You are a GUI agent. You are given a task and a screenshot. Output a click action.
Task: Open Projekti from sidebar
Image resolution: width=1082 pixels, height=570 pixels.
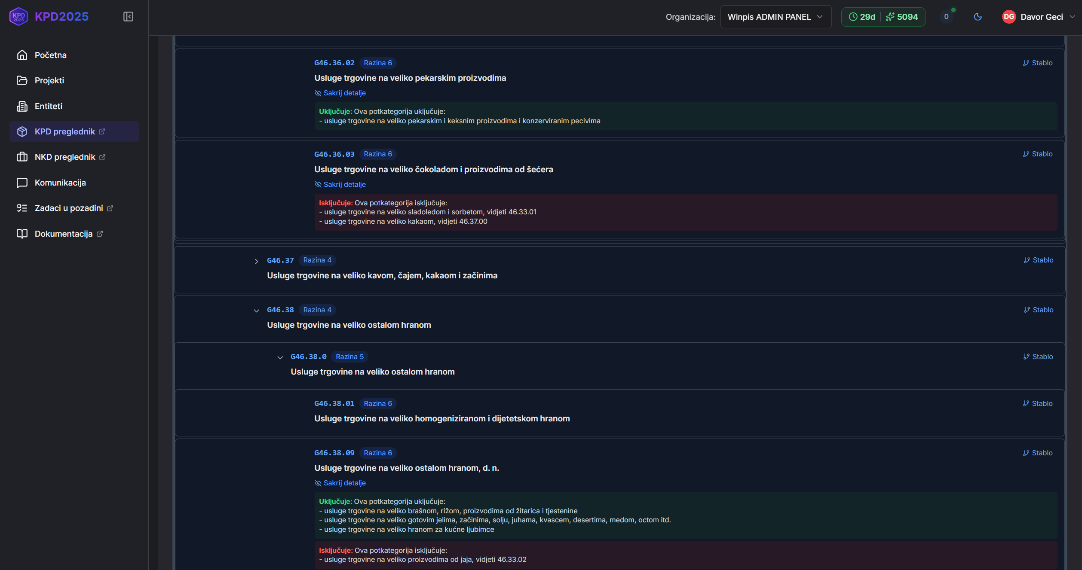click(x=49, y=80)
